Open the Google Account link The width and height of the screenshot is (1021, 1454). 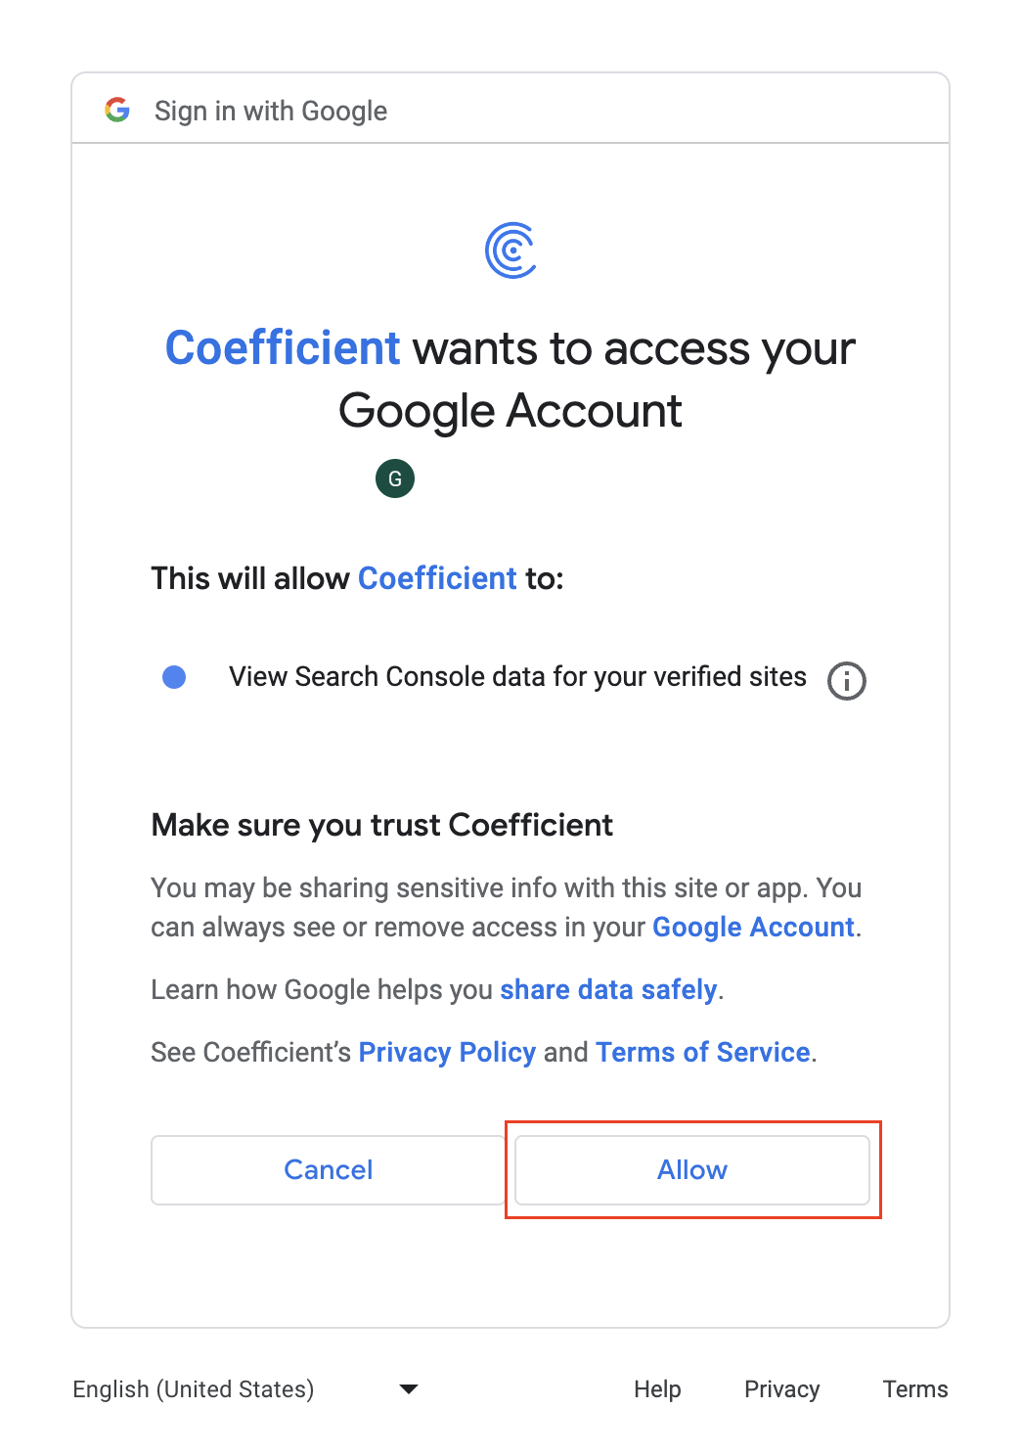(753, 927)
